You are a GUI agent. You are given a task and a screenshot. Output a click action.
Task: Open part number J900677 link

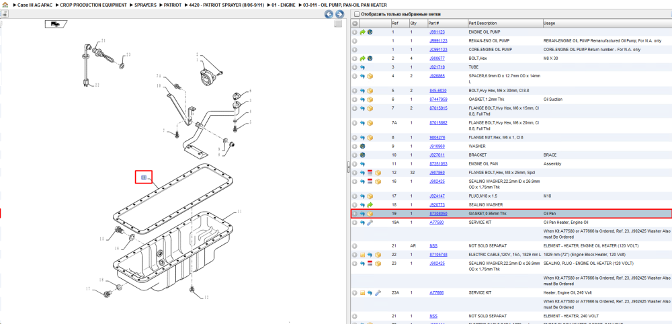437,58
